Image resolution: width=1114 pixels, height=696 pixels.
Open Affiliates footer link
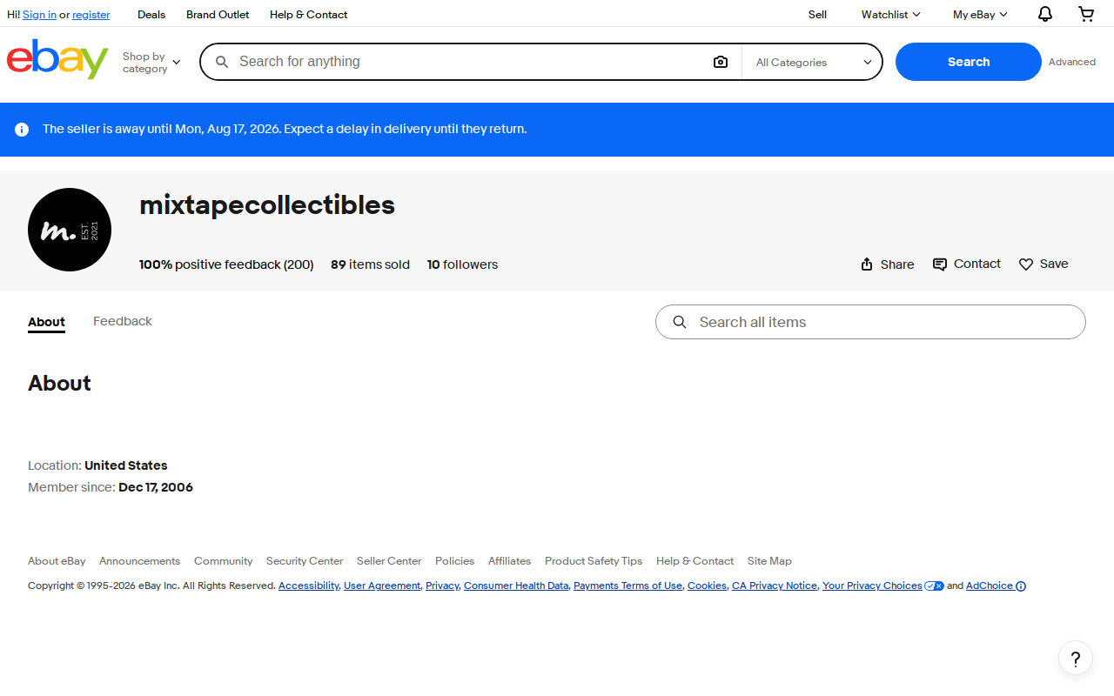[x=510, y=561]
